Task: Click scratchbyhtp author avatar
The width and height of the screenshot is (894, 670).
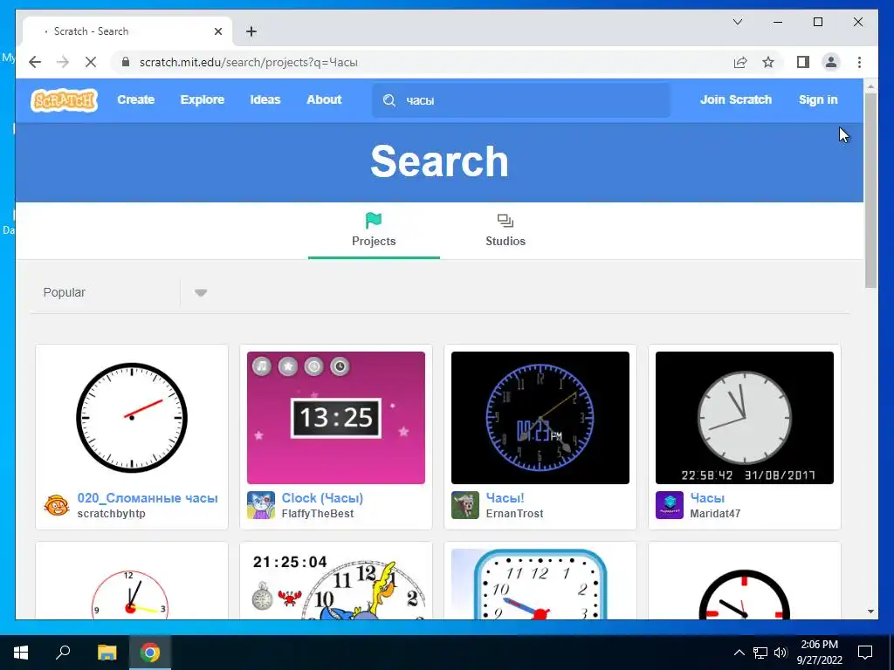Action: pos(57,505)
